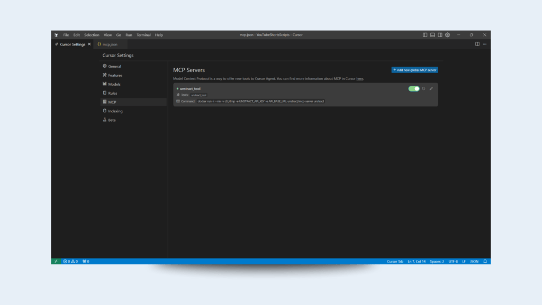The width and height of the screenshot is (542, 305).
Task: Disable the unstract_tool server toggle
Action: tap(414, 88)
